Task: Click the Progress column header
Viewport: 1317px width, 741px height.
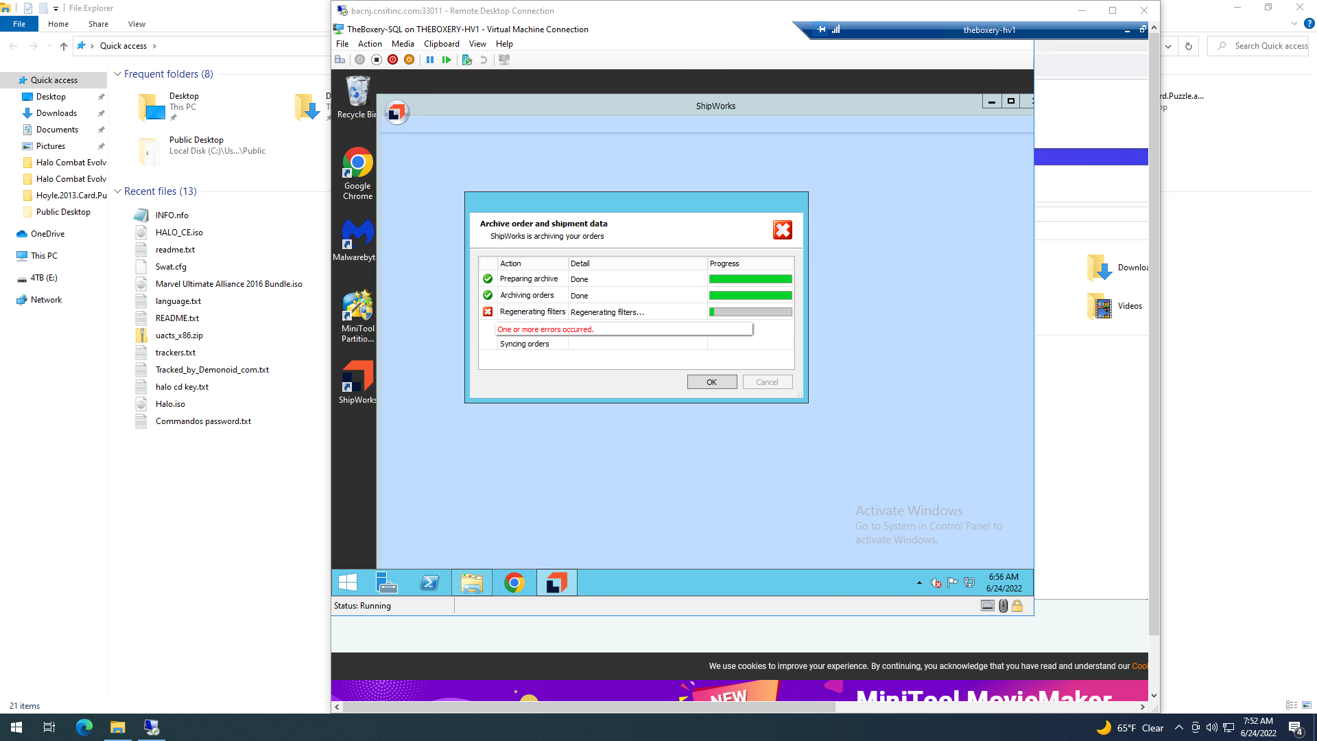Action: (x=750, y=263)
